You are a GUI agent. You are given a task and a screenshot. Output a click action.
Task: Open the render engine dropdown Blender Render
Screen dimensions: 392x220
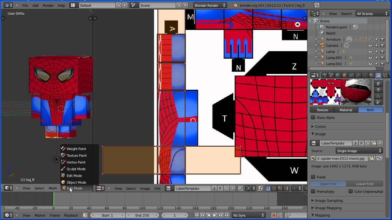click(210, 5)
